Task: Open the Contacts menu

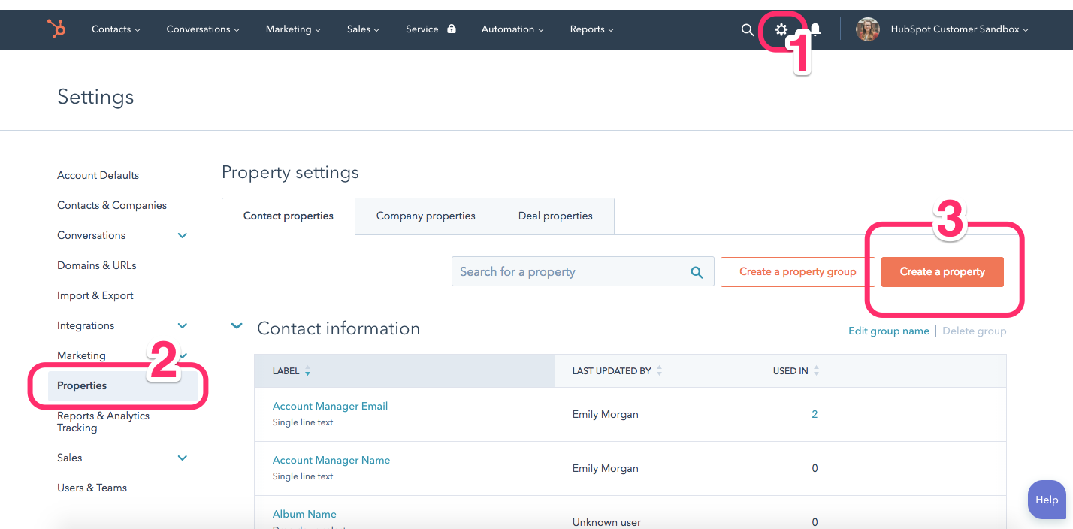Action: pos(116,29)
